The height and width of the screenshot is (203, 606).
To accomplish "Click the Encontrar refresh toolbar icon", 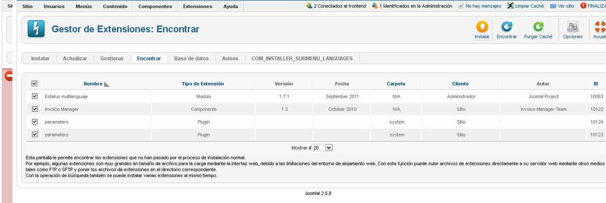I will 507,27.
